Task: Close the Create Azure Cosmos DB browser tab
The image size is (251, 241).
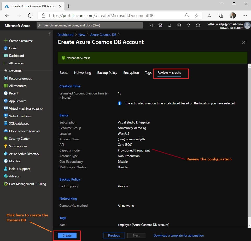Action: (60, 6)
